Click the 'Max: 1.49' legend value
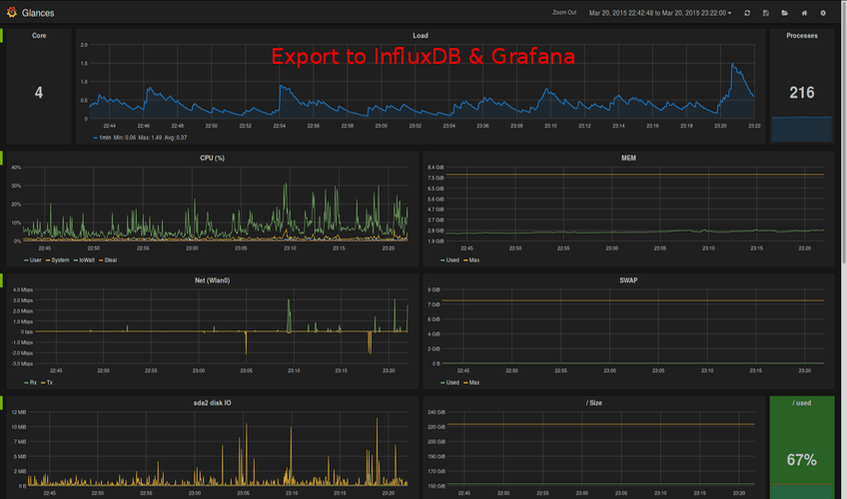Screen dimensions: 847x499 pyautogui.click(x=150, y=138)
